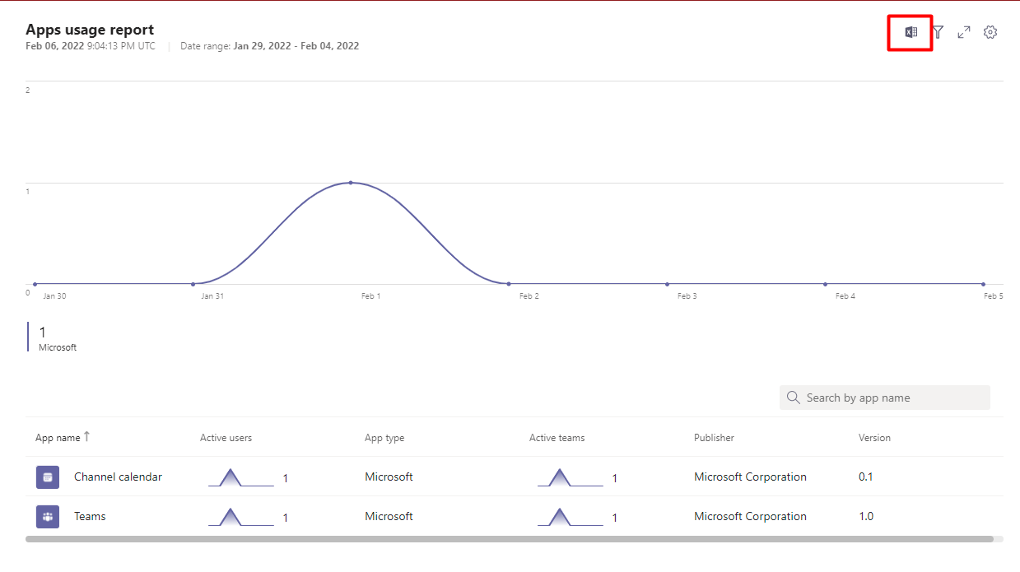Expand report to full screen
1020x572 pixels.
[964, 32]
